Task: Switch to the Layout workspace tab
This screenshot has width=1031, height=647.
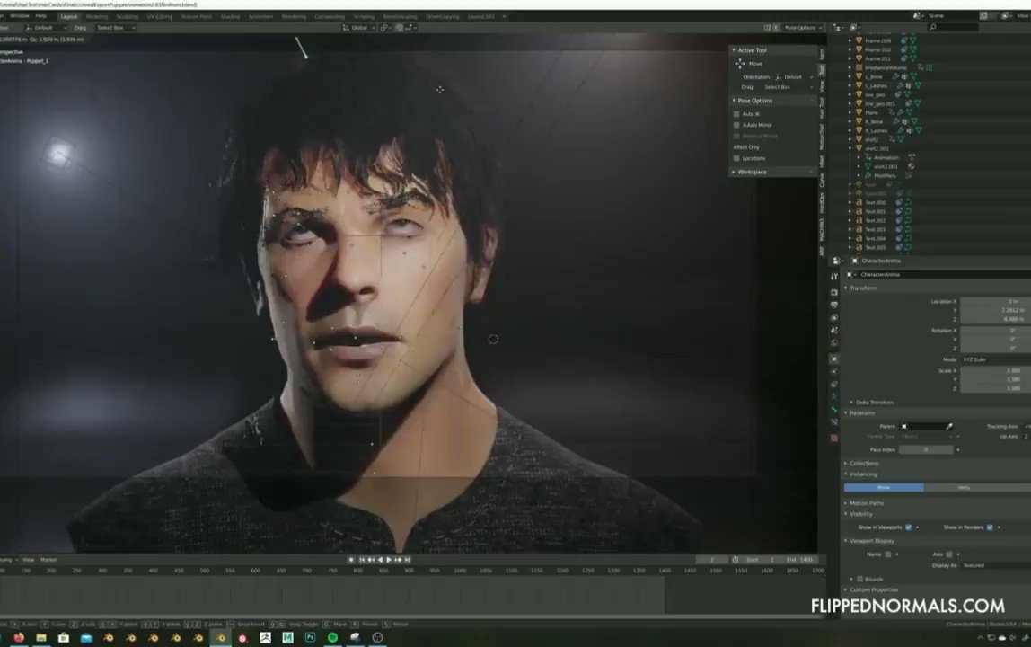Action: tap(69, 16)
